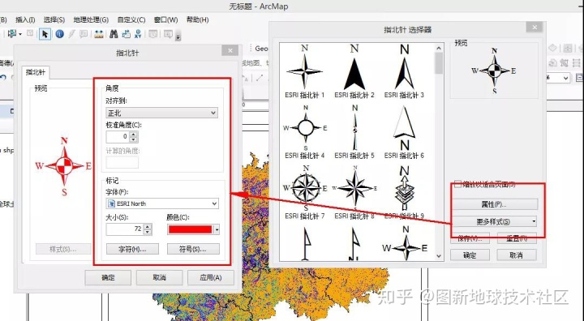Activate the Identify tool (blue i)
Image resolution: width=584 pixels, height=321 pixels.
[x=59, y=34]
